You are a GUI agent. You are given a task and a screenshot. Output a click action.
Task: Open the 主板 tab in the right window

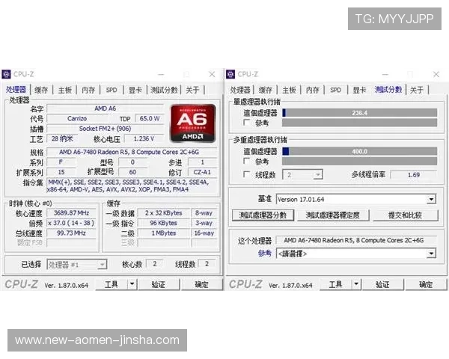(x=289, y=90)
